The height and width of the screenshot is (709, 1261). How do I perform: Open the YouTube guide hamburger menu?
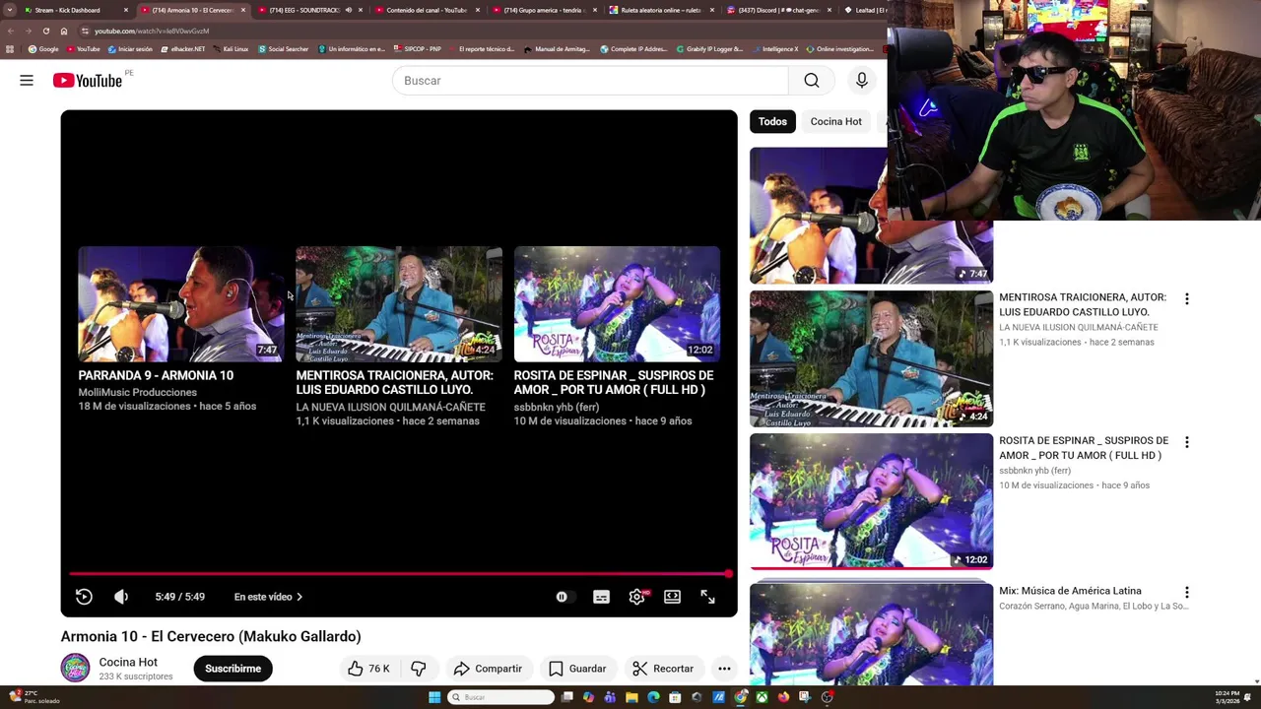[x=27, y=81]
